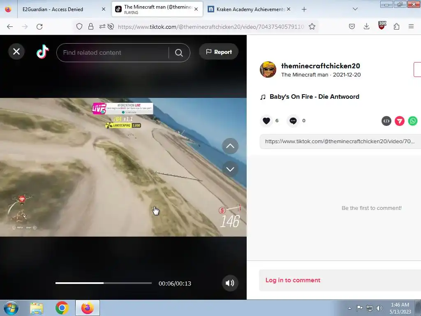Screen dimensions: 421x316
Task: Report this video
Action: [219, 52]
